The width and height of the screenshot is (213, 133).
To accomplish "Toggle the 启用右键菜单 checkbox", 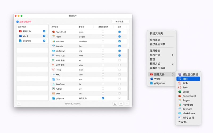I will point(18,22).
